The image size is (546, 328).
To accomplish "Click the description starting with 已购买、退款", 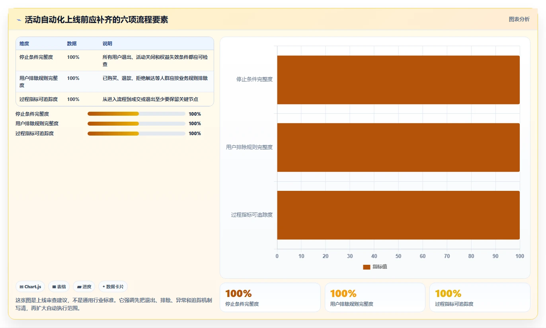I will pos(155,78).
